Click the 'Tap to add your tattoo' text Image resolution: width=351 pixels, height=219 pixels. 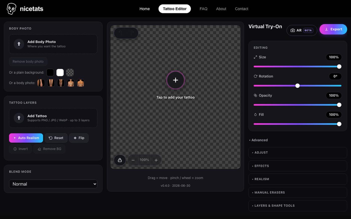(175, 97)
